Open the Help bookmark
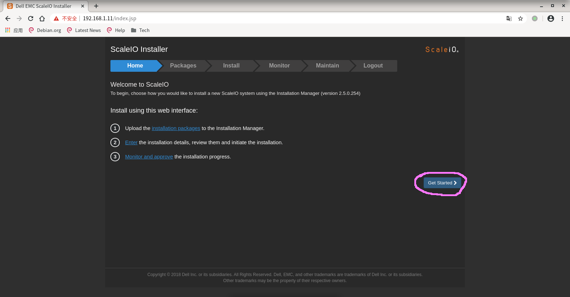Viewport: 570px width, 297px height. (x=116, y=30)
